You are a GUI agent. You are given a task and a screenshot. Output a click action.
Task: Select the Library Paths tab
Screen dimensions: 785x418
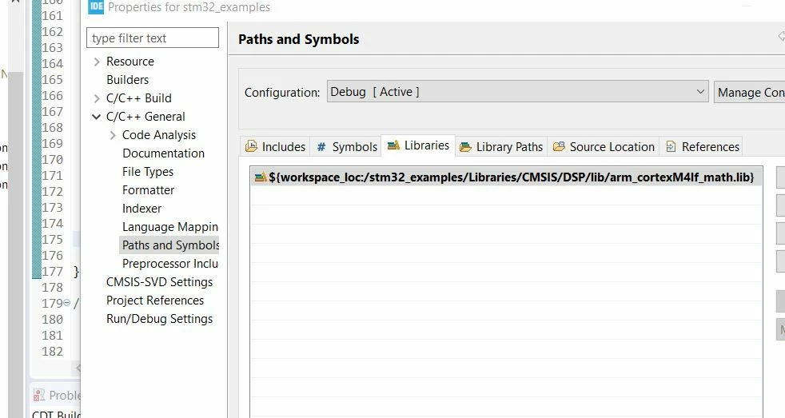(x=501, y=147)
